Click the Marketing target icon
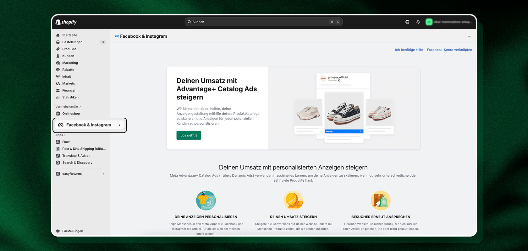The height and width of the screenshot is (251, 528). tap(58, 63)
